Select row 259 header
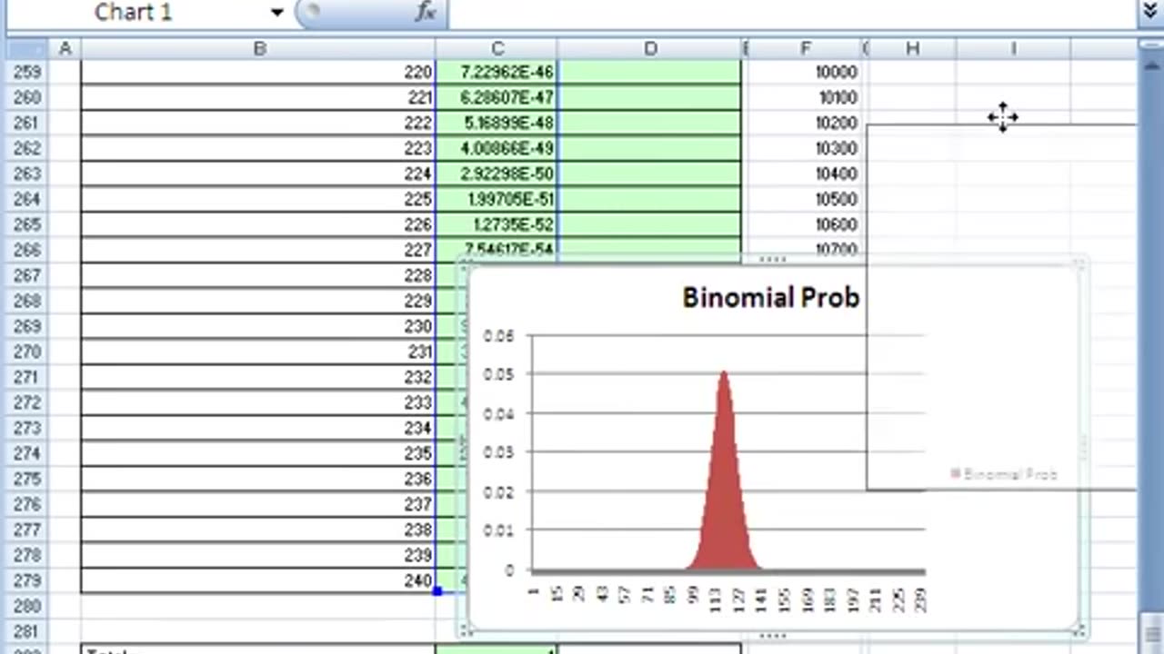 pos(27,72)
